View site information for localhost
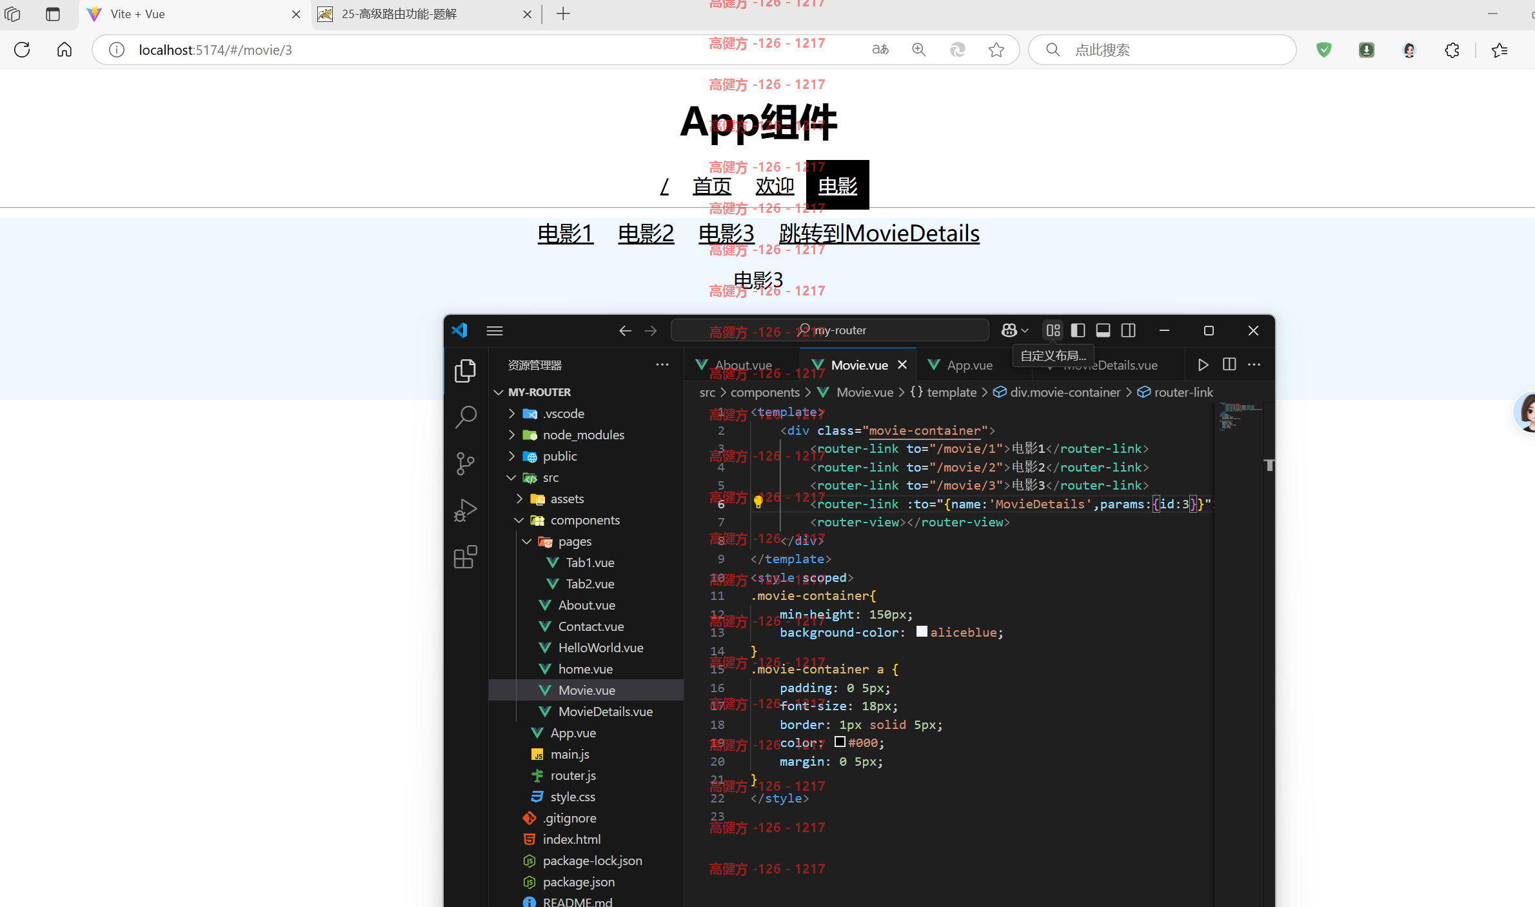This screenshot has height=907, width=1535. click(x=117, y=50)
